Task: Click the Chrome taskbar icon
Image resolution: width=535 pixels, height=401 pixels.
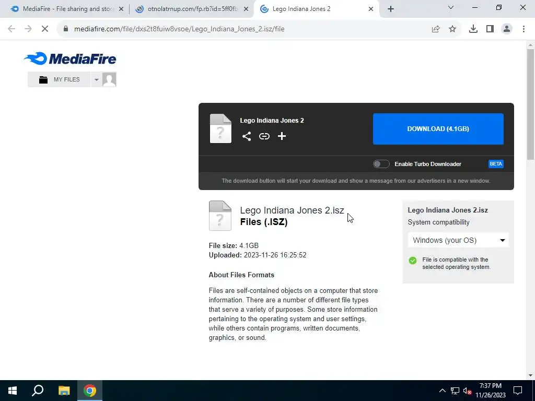Action: coord(90,391)
